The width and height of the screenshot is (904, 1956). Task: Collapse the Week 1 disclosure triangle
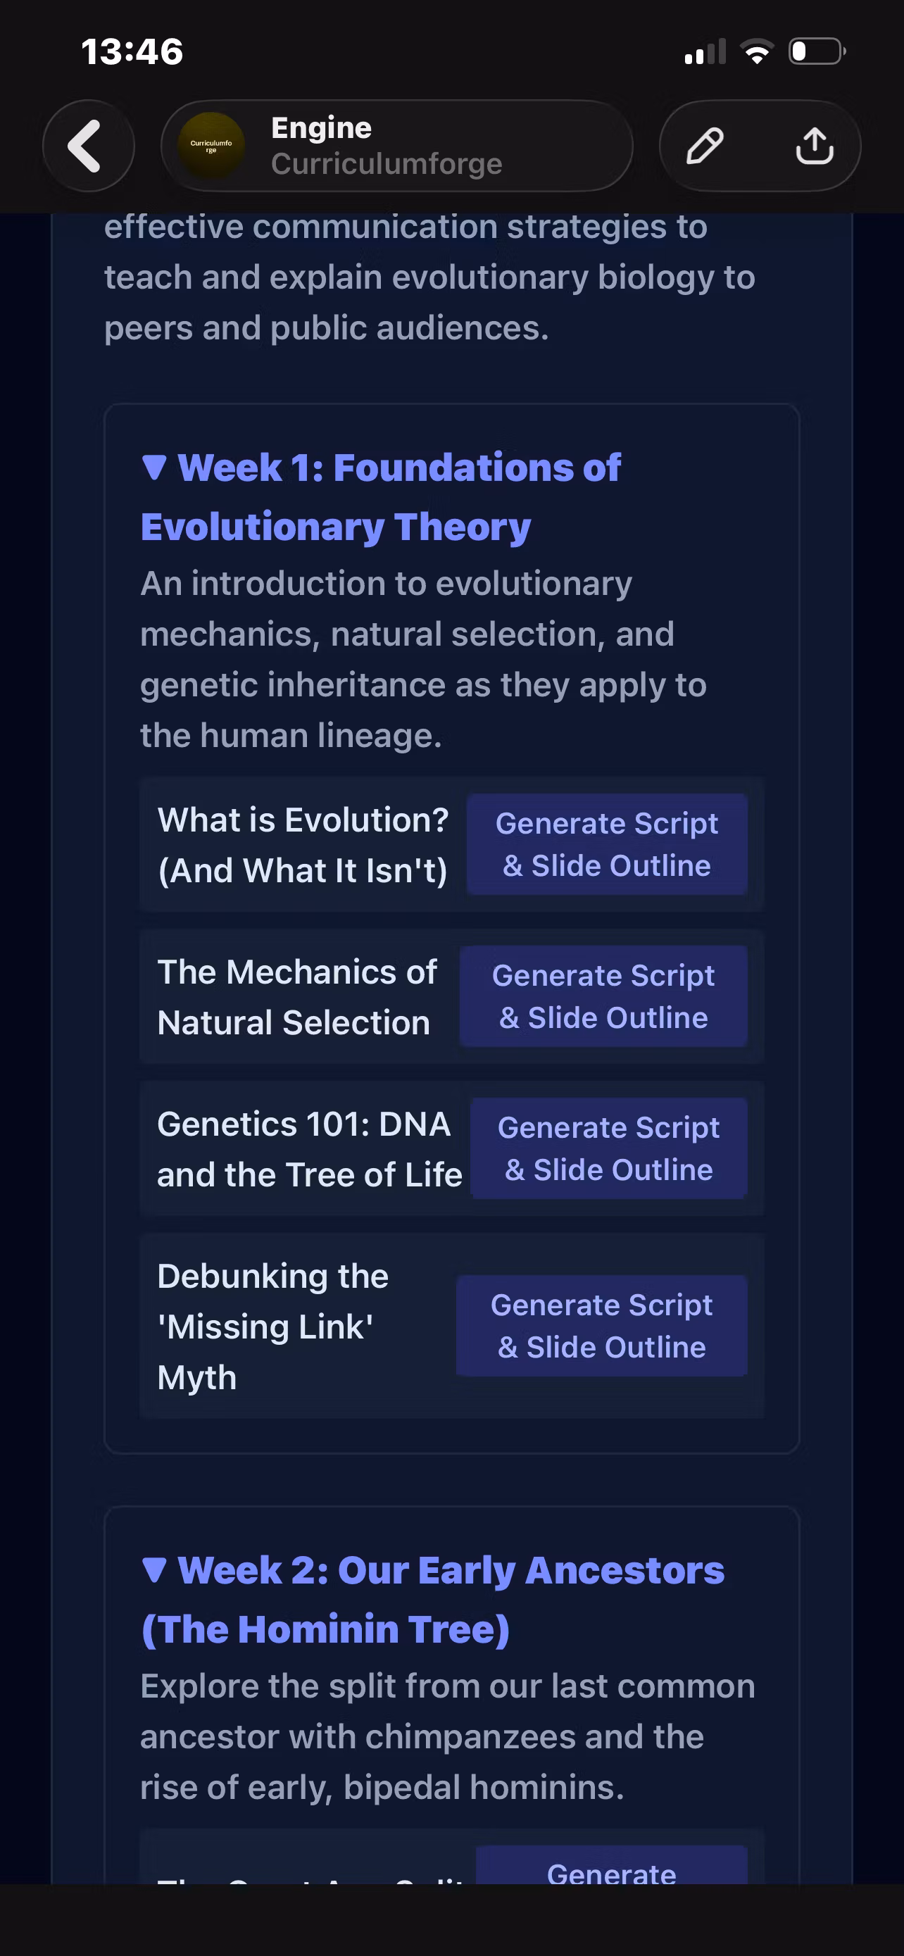[x=154, y=468]
